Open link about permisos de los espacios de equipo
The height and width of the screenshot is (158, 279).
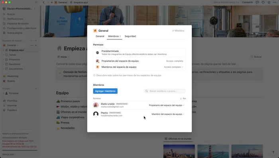point(127,75)
